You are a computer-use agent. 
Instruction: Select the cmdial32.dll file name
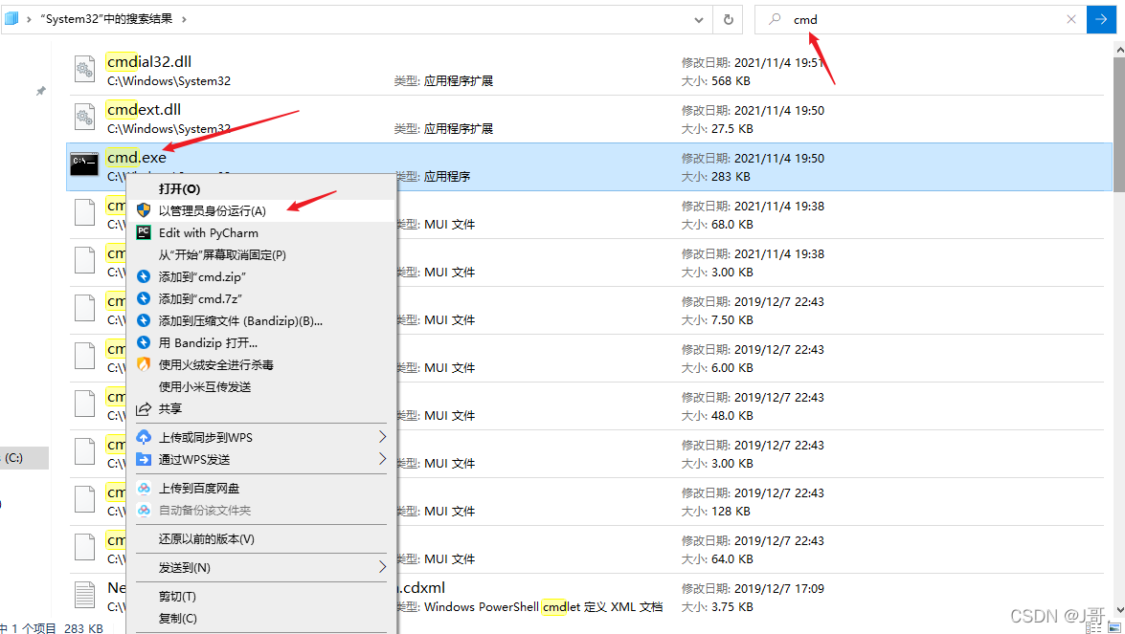tap(149, 62)
